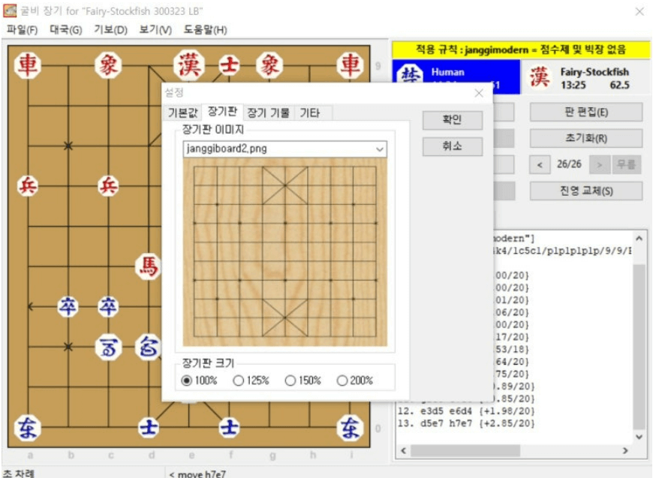
Task: Click the move list scroll-down arrow
Action: point(639,437)
